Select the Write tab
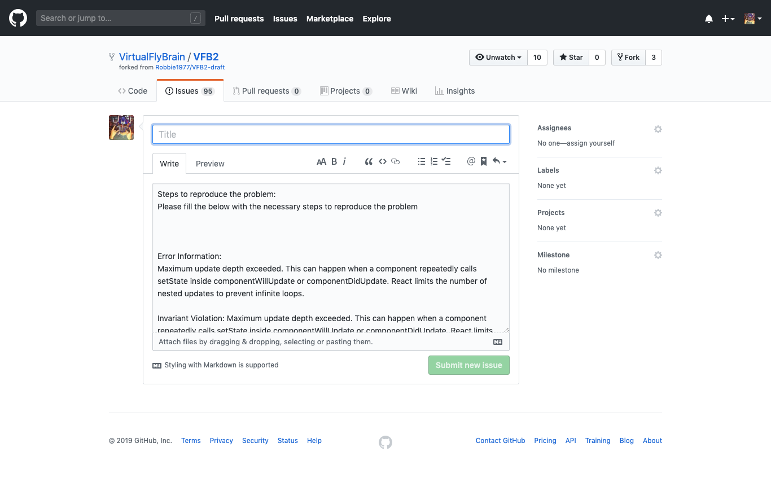771x478 pixels. (x=169, y=164)
